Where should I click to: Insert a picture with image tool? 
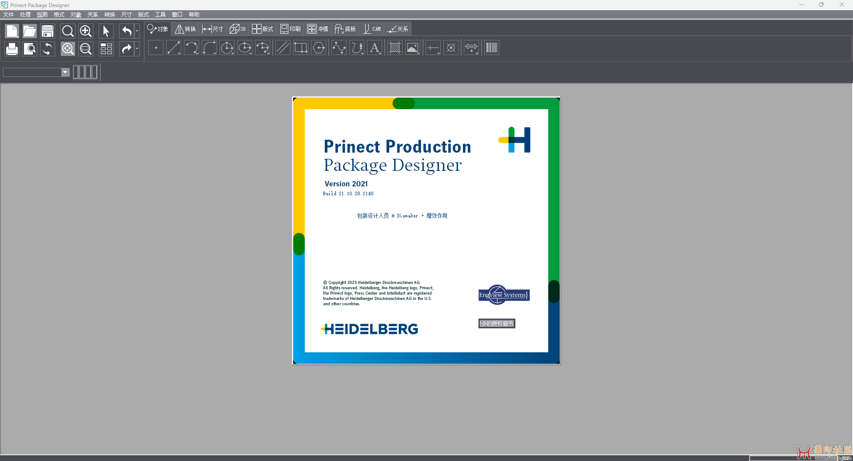click(413, 48)
